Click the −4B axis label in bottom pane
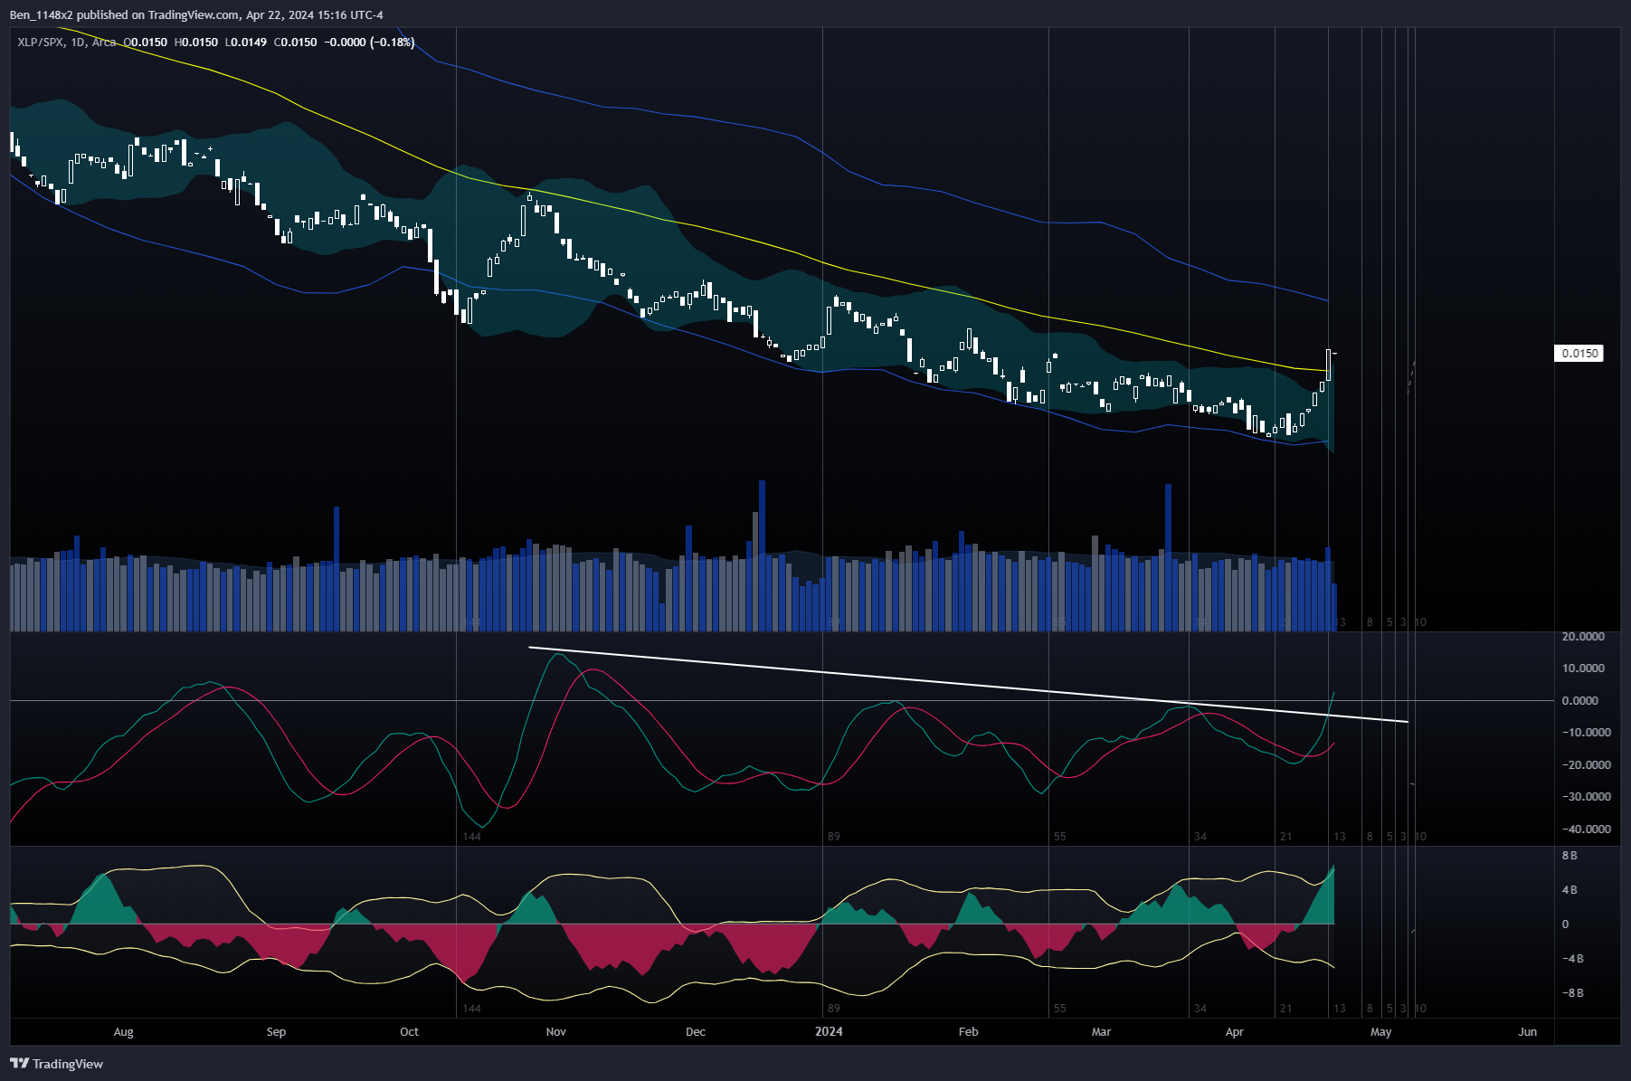The width and height of the screenshot is (1631, 1081). (1572, 959)
